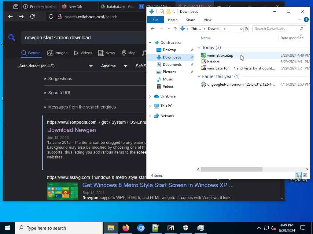Image resolution: width=313 pixels, height=234 pixels.
Task: Open the winmetro-setup installer file
Action: (x=220, y=55)
